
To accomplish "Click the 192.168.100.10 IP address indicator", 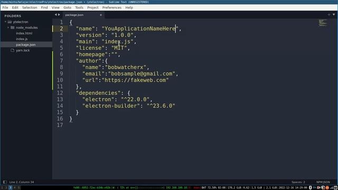I will tap(176, 188).
